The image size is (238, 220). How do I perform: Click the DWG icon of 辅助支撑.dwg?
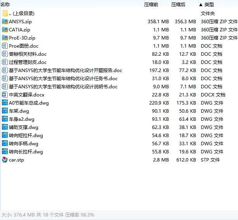[5, 127]
